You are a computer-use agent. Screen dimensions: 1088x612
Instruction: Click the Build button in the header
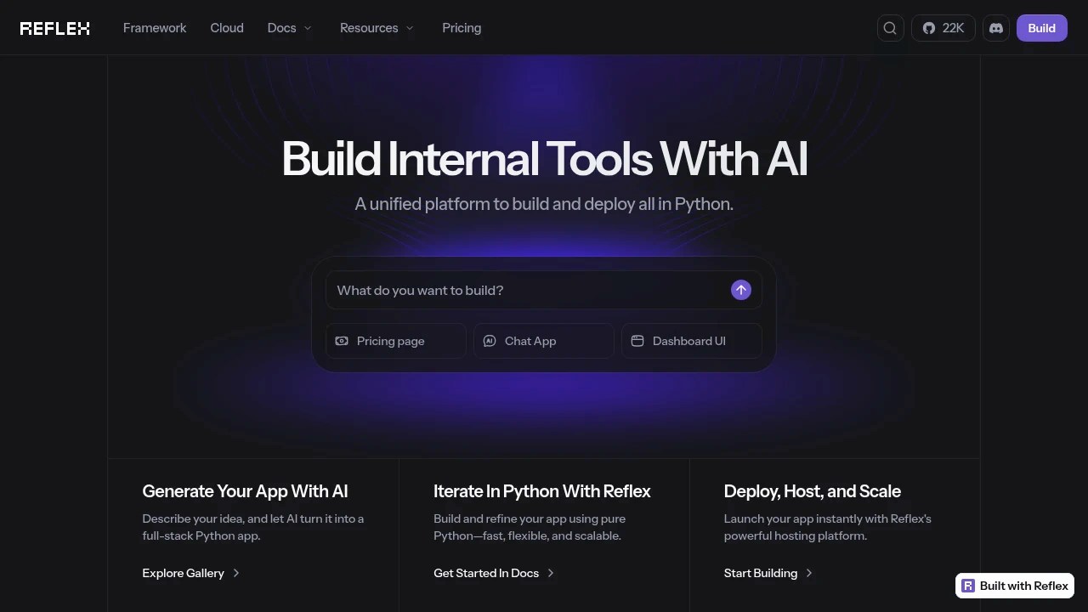click(x=1041, y=27)
